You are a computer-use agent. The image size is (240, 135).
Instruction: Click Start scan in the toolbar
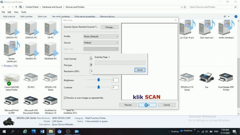pos(42,16)
